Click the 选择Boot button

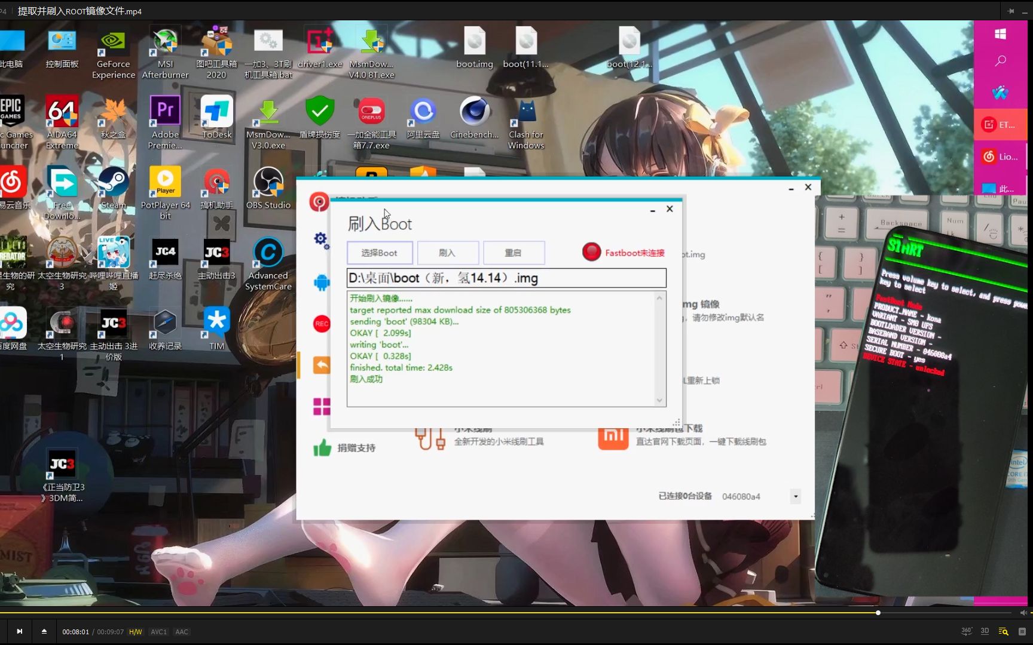(x=380, y=253)
